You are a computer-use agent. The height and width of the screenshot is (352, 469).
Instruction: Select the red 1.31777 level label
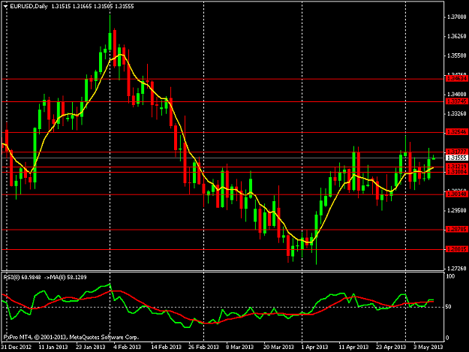pos(456,152)
